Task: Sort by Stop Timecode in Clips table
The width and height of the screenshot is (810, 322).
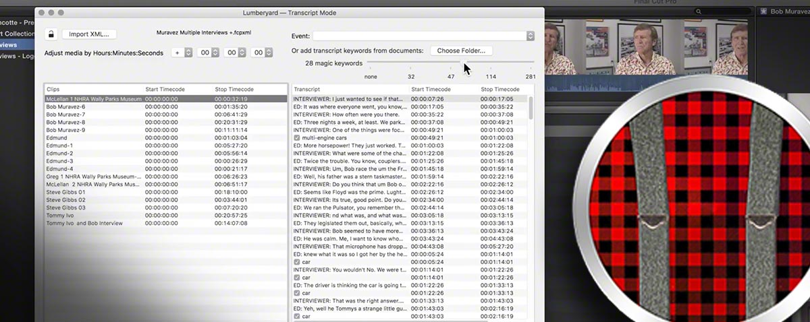Action: coord(250,89)
